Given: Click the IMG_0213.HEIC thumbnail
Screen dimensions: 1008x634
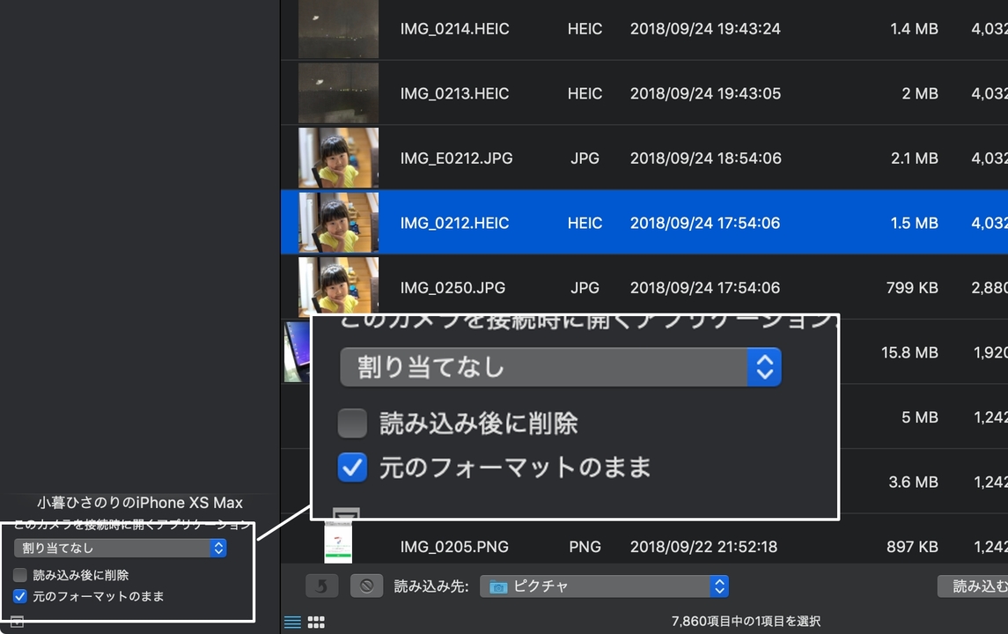Looking at the screenshot, I should coord(338,93).
